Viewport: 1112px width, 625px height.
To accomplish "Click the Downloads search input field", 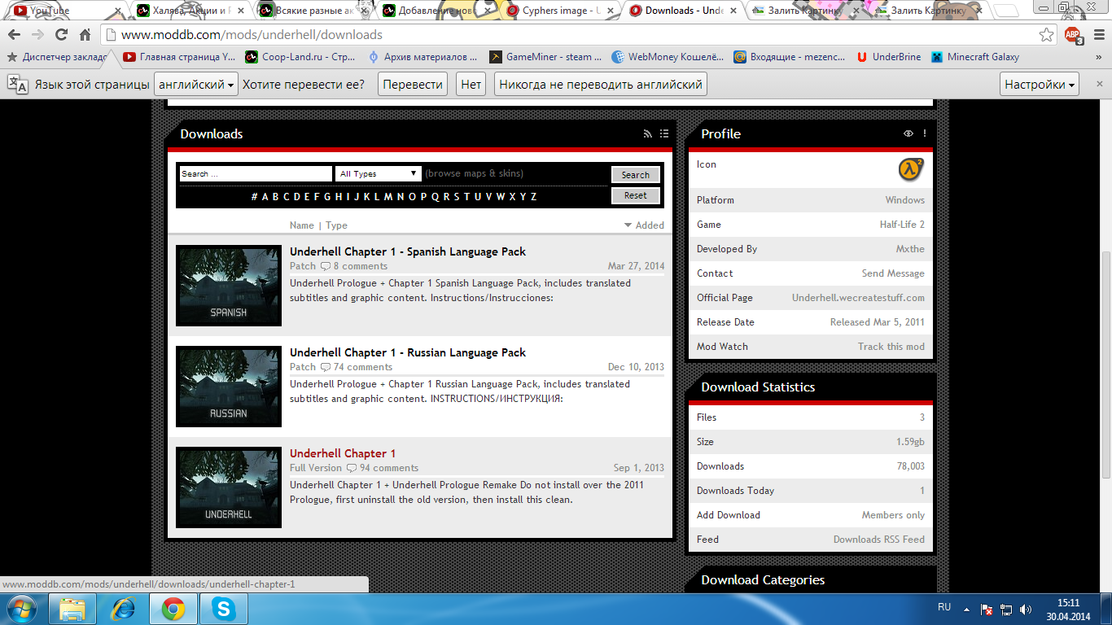I will [x=255, y=173].
